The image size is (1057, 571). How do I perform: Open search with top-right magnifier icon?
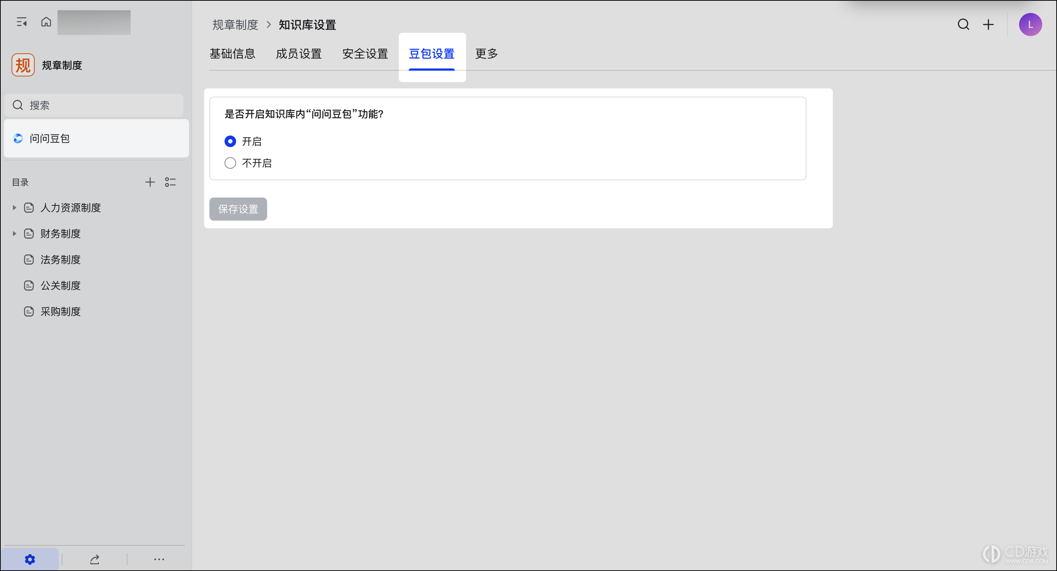point(964,25)
